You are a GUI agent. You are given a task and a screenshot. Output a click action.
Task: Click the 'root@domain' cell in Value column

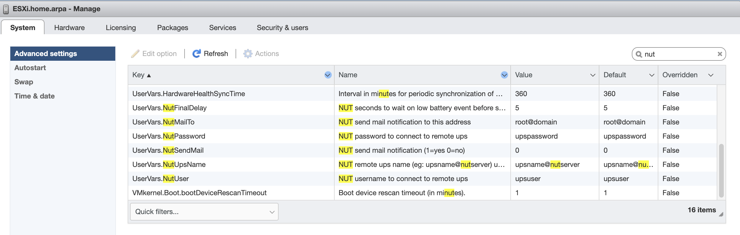536,122
